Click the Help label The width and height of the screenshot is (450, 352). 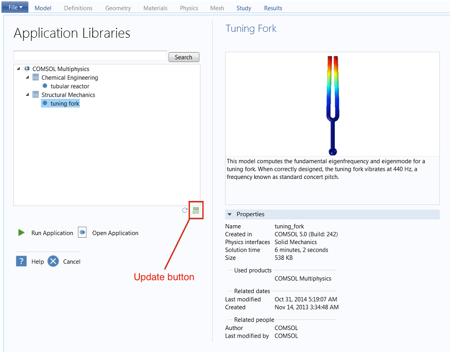(x=38, y=262)
